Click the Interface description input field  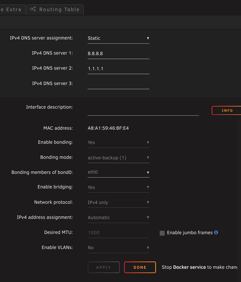(143, 111)
